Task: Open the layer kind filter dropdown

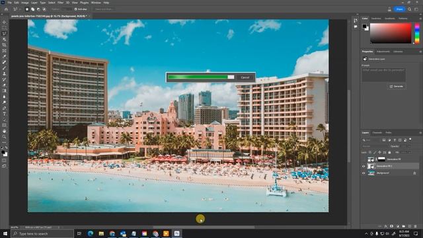Action: 371,140
